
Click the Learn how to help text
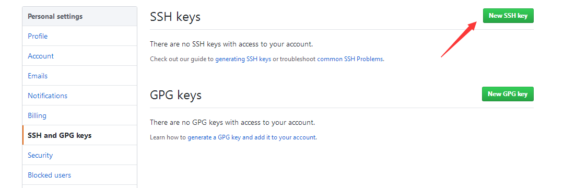point(168,137)
